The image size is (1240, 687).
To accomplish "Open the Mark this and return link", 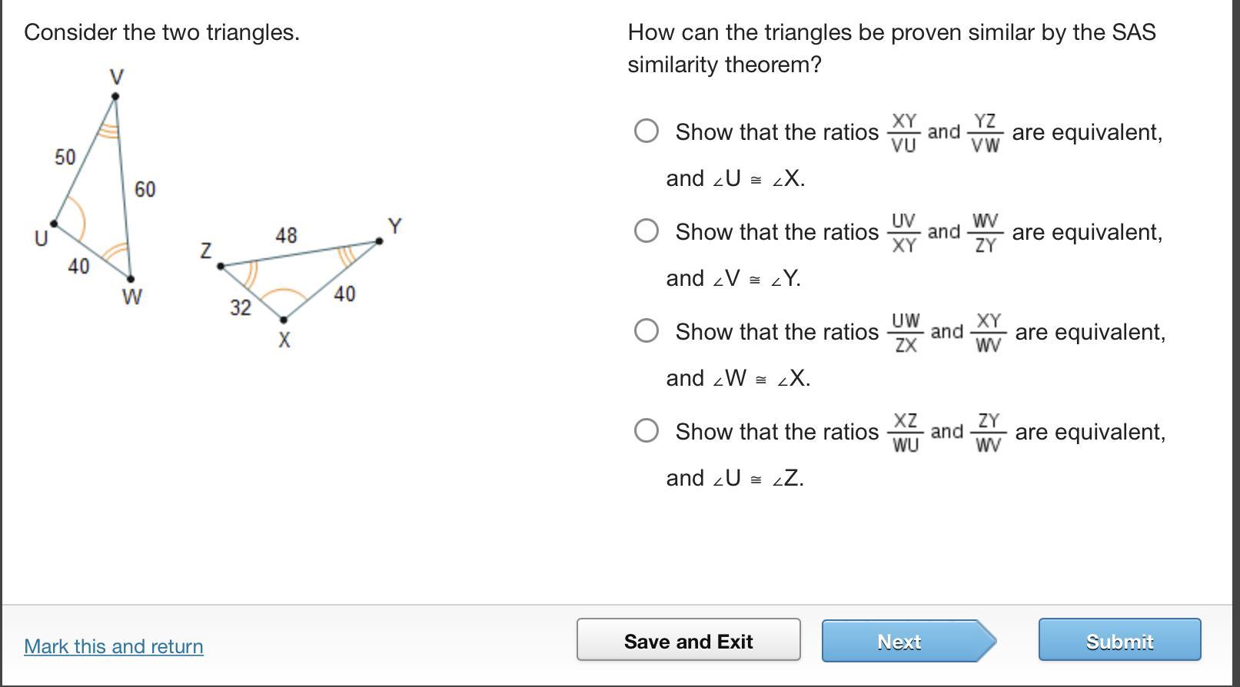I will coord(114,646).
